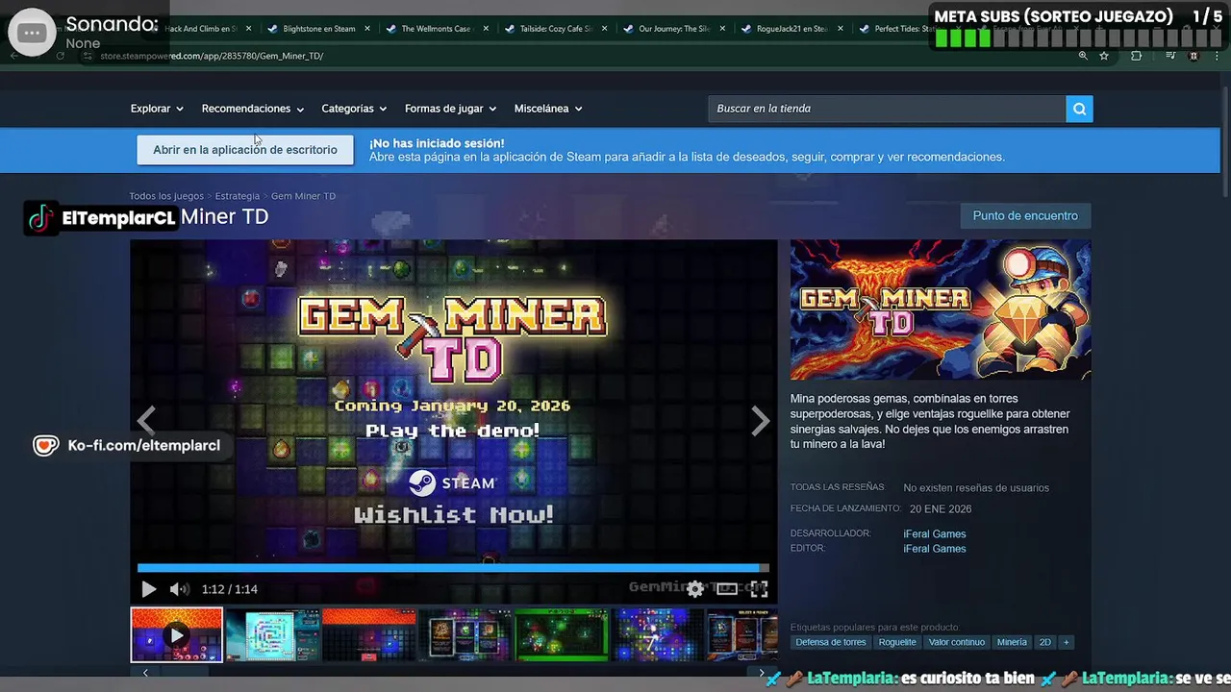
Task: Open video settings gear icon
Action: [695, 589]
